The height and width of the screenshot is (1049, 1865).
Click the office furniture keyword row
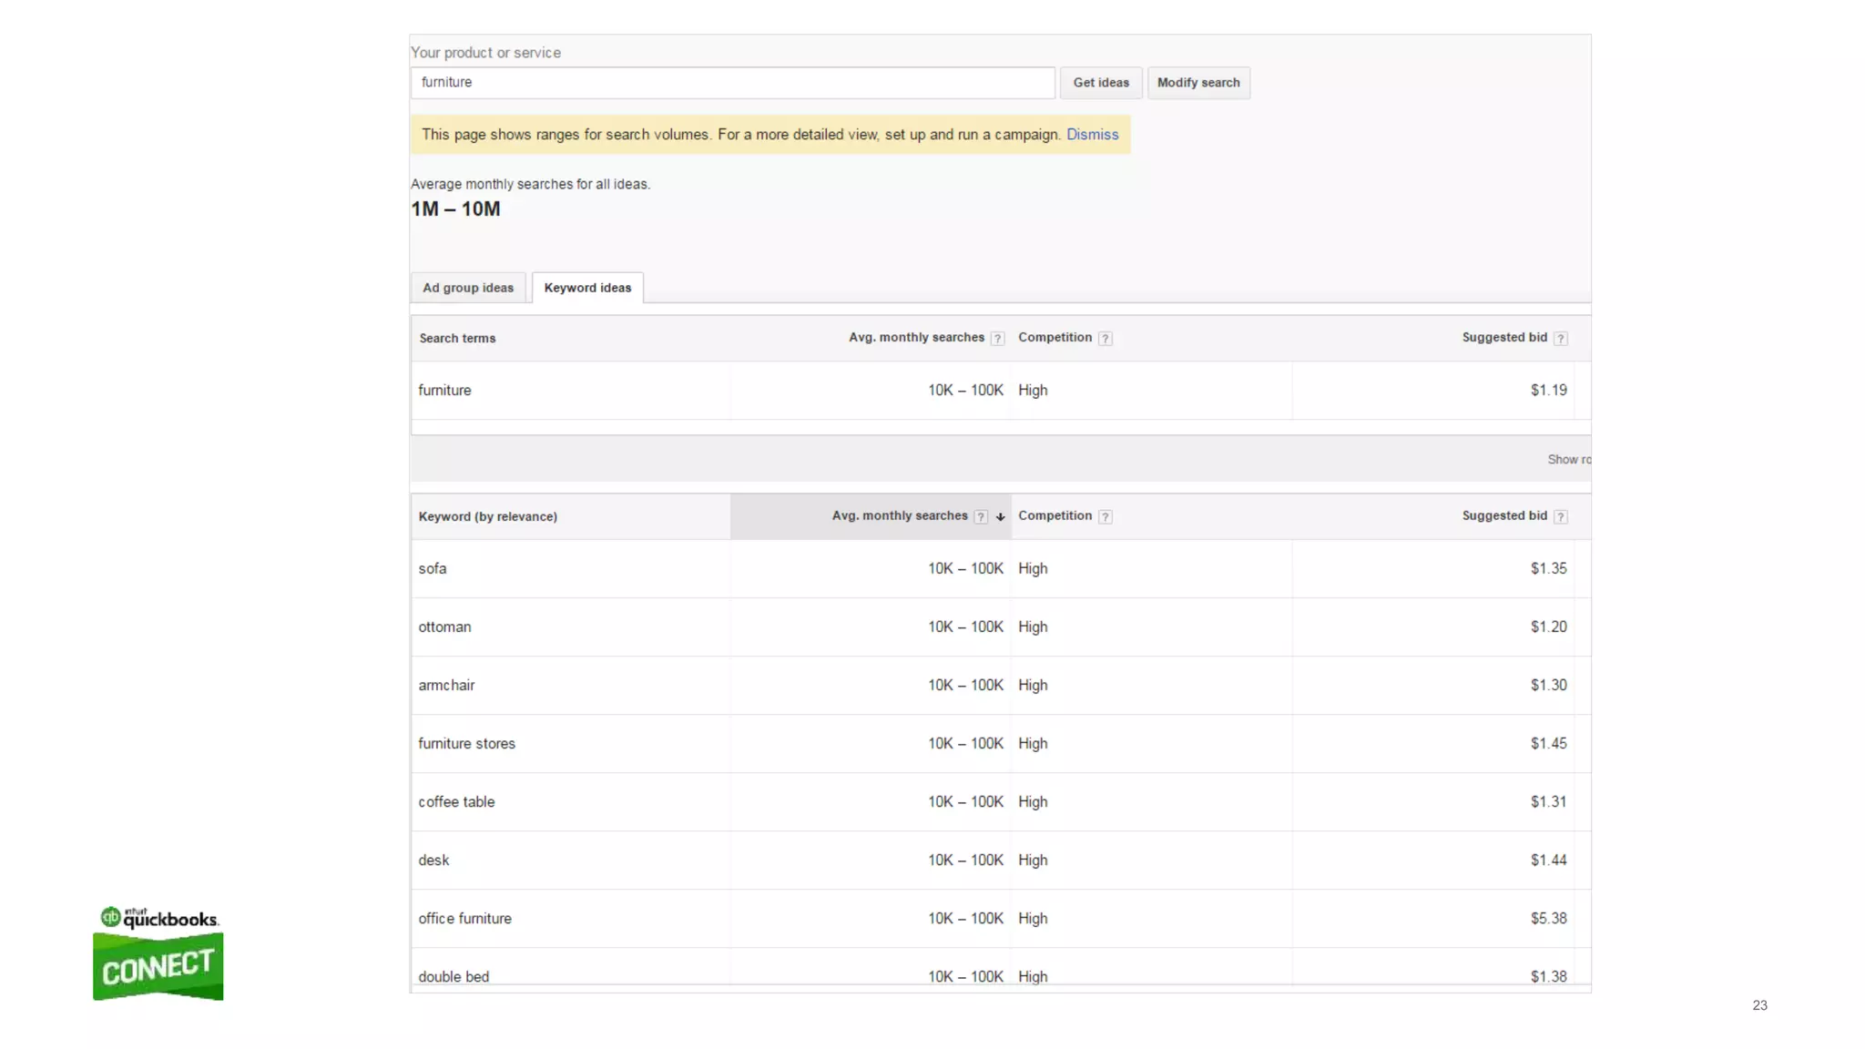(464, 919)
